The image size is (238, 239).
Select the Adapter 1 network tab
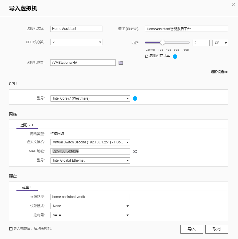pos(27,125)
